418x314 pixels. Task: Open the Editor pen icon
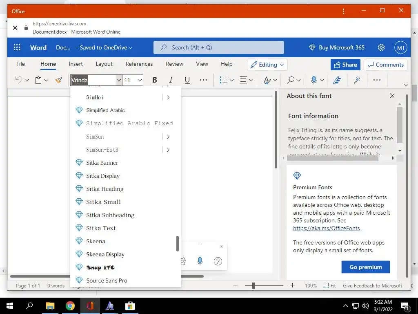pyautogui.click(x=337, y=80)
